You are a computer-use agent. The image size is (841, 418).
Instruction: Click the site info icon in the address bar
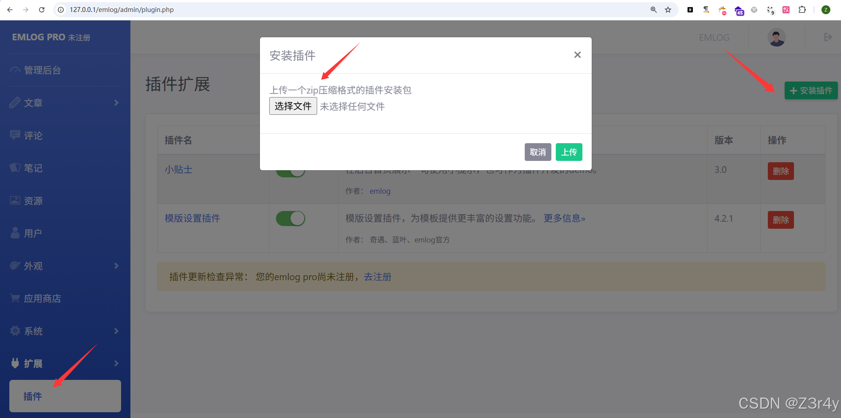(61, 10)
